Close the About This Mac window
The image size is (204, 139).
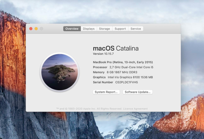(31, 29)
